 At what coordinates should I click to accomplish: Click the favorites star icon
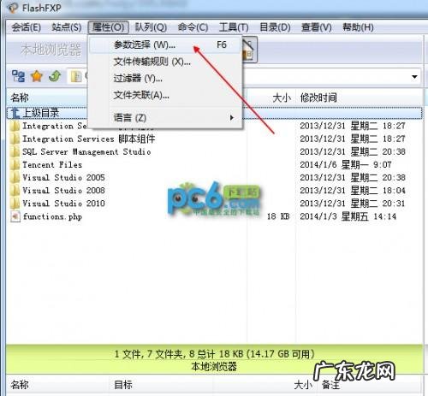(x=37, y=76)
